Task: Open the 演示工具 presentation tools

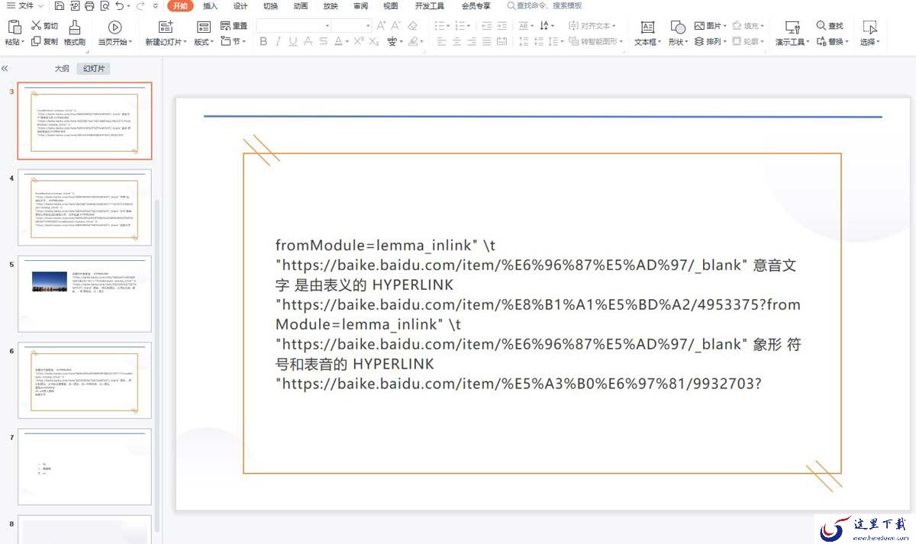Action: pyautogui.click(x=792, y=34)
